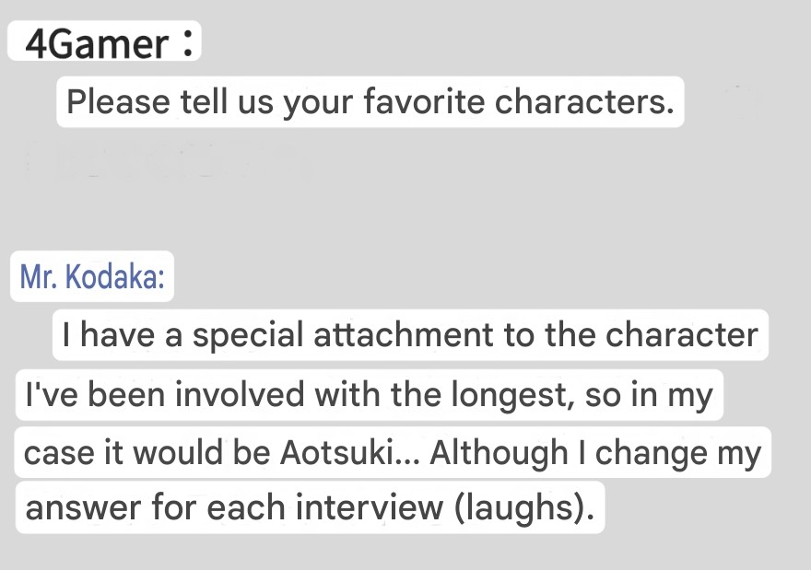The image size is (811, 570).
Task: Select the line starting 'case it would be'
Action: click(x=393, y=452)
